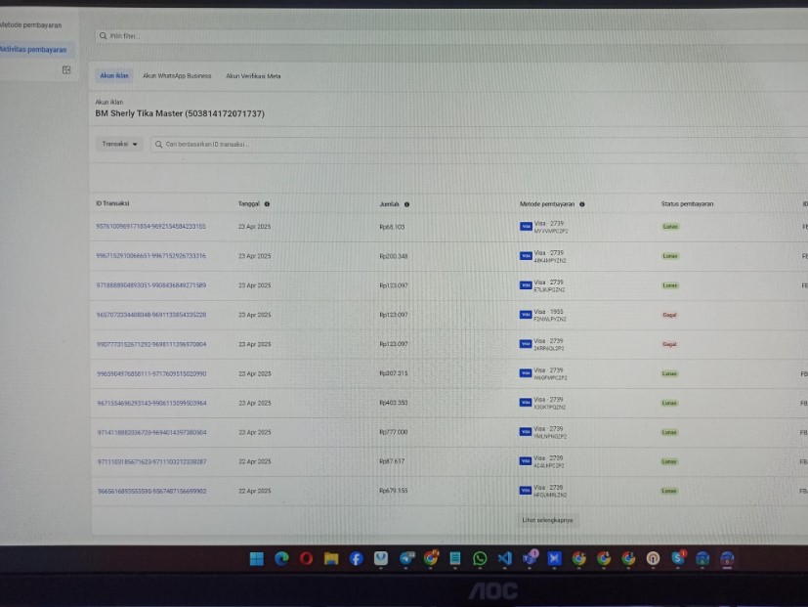Open File Explorer from the taskbar
Screen dimensions: 808x607
tap(331, 558)
